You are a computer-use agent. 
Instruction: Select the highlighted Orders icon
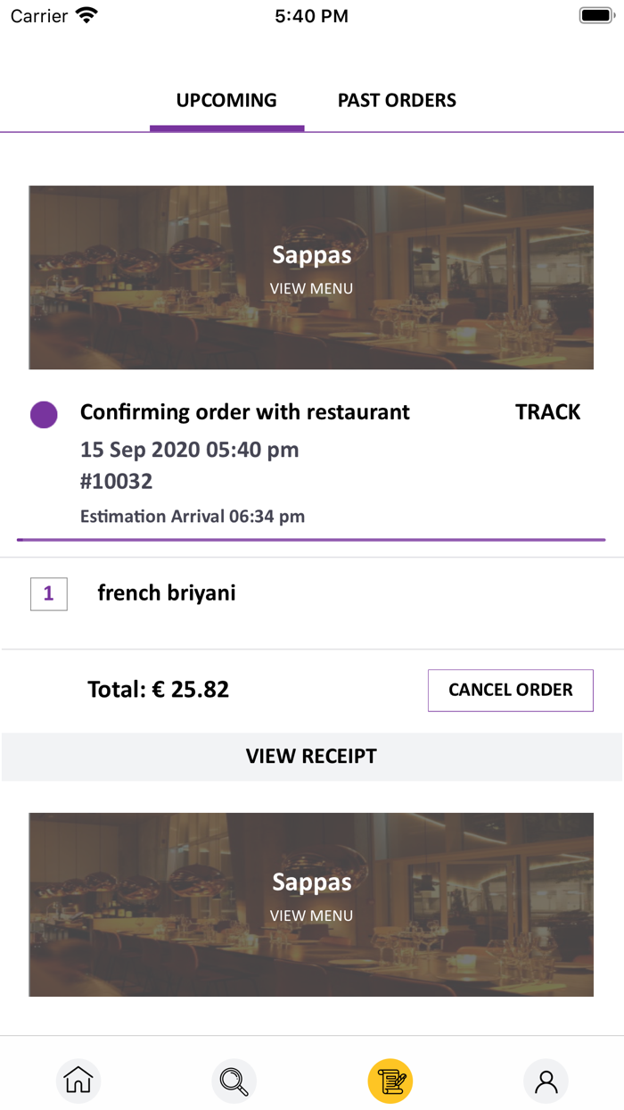(x=390, y=1081)
